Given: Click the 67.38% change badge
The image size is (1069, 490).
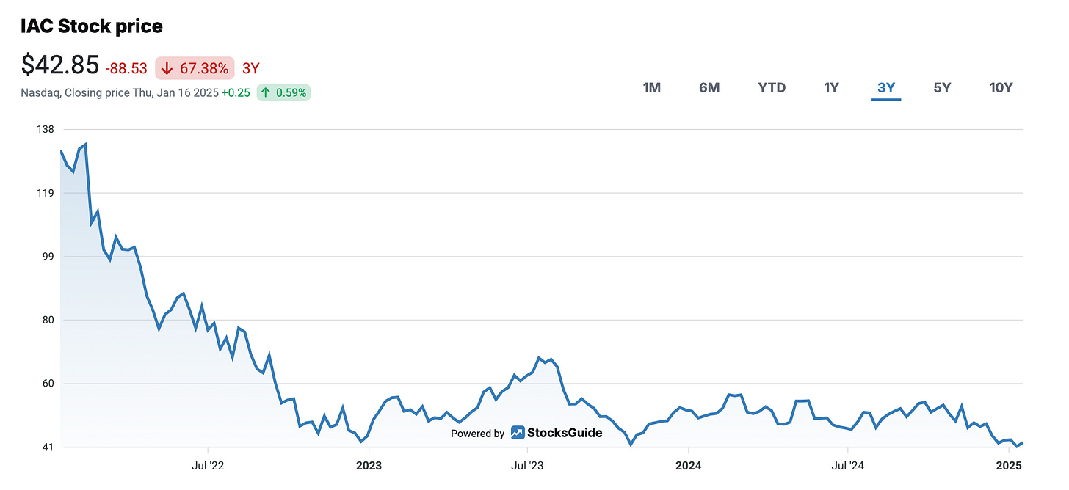Looking at the screenshot, I should [195, 68].
